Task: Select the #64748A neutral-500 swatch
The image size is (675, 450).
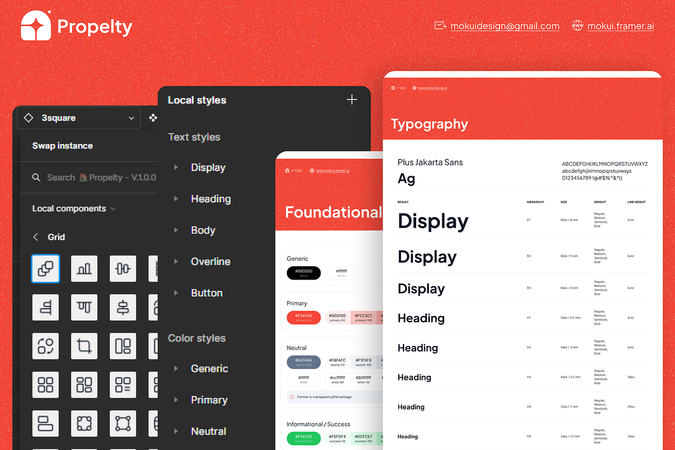Action: 304,362
